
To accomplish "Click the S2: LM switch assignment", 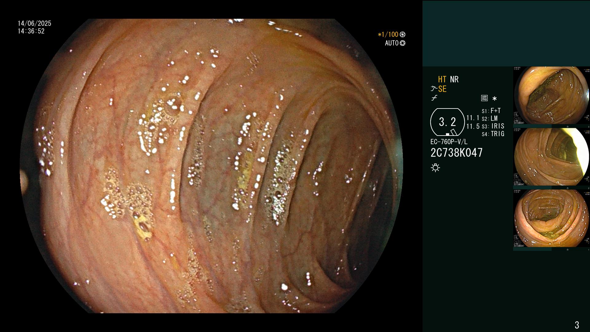I will [490, 118].
